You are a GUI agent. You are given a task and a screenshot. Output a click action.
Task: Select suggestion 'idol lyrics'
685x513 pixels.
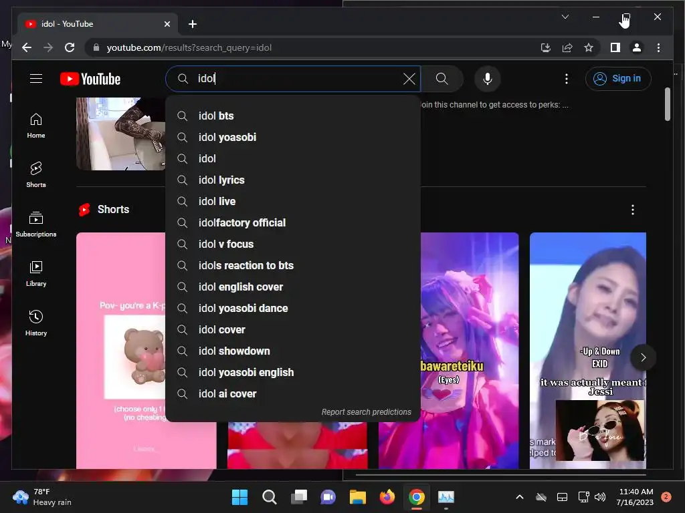point(293,180)
